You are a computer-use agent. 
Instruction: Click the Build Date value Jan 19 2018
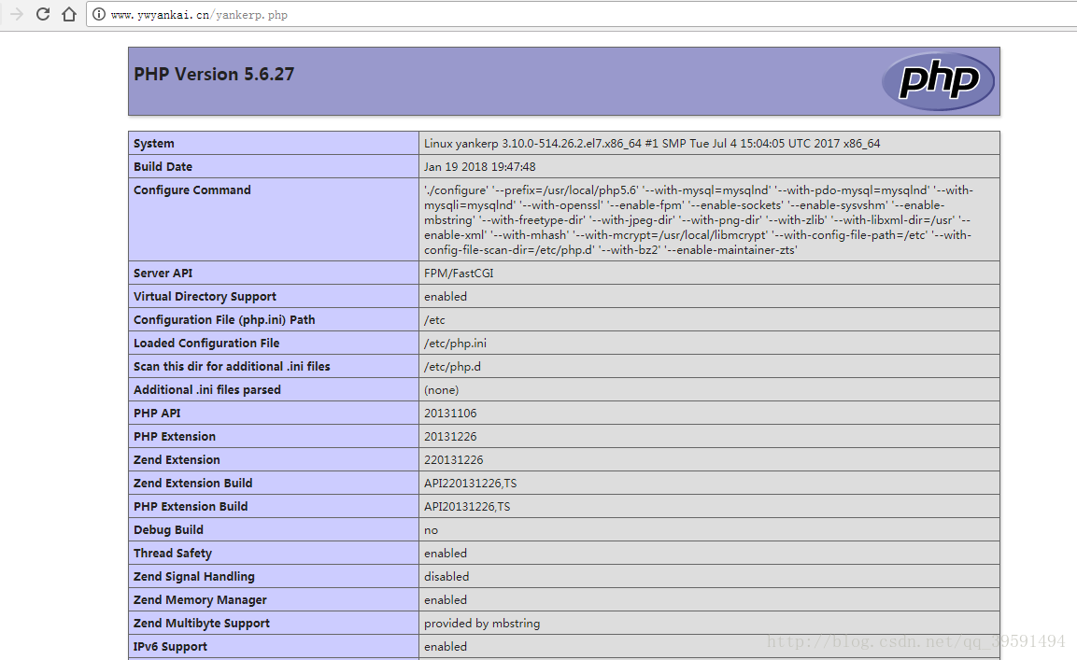point(479,167)
